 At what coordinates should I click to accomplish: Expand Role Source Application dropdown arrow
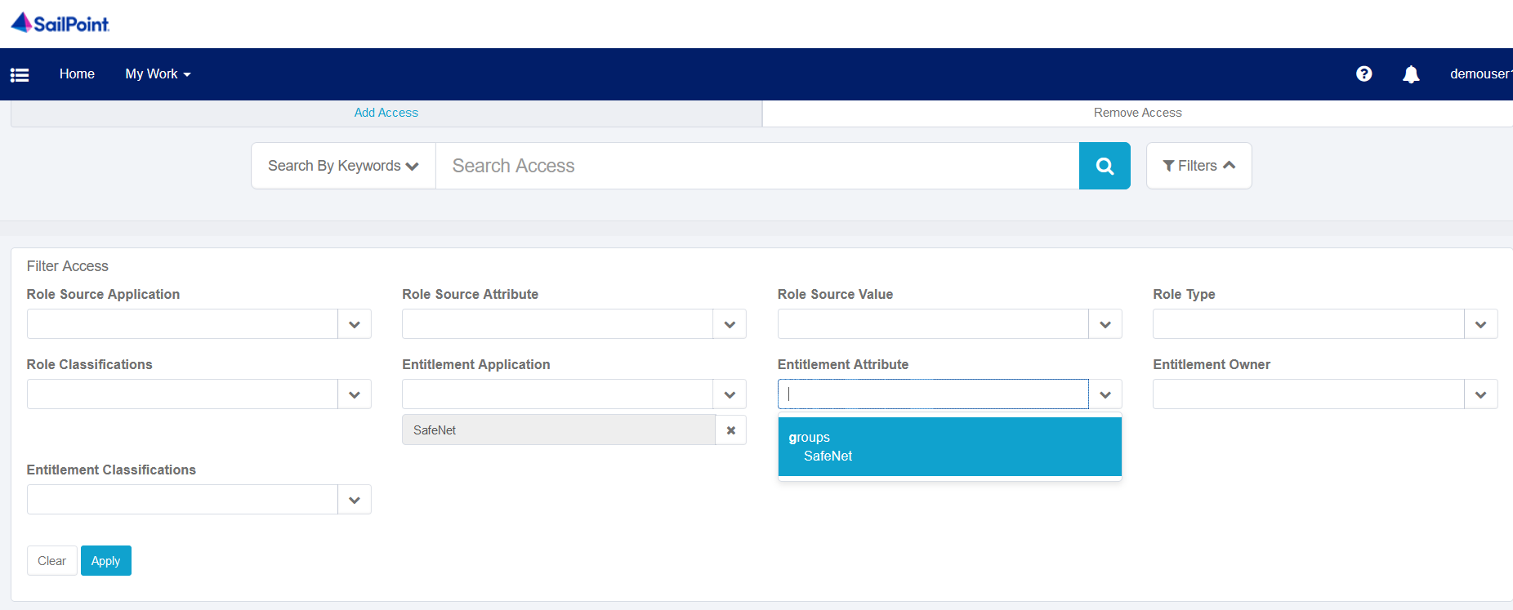click(355, 324)
